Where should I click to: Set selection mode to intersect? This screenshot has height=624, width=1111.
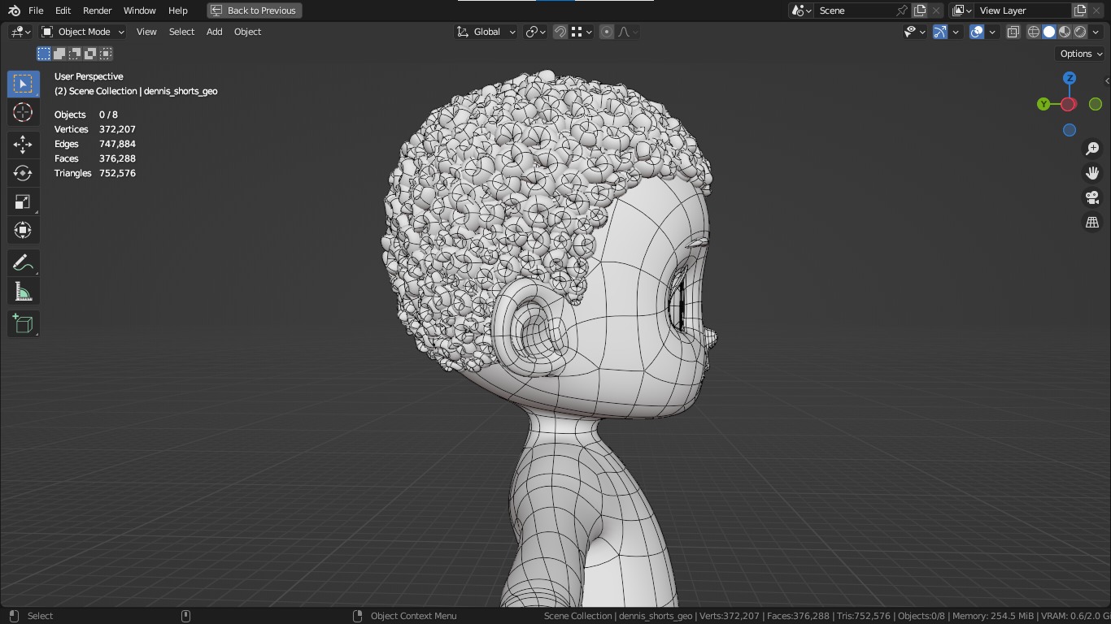106,54
